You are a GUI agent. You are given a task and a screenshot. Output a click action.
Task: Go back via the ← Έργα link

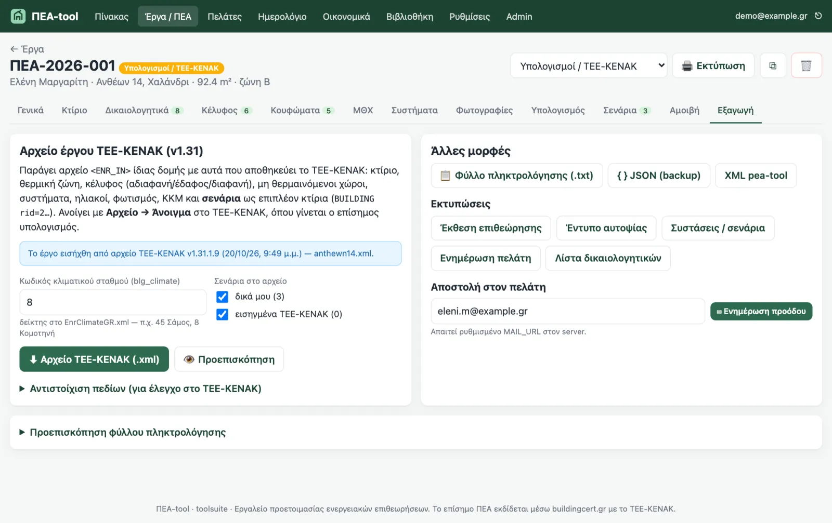click(x=27, y=49)
